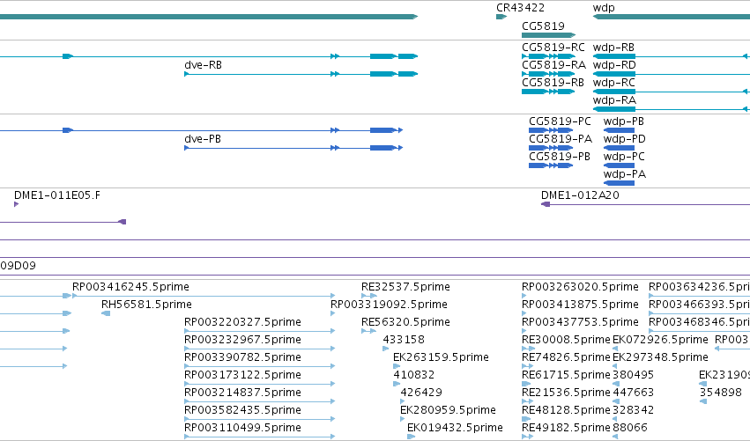Select EST RE61715.5prime
Viewport: 750px width, 441px height.
[x=566, y=375]
